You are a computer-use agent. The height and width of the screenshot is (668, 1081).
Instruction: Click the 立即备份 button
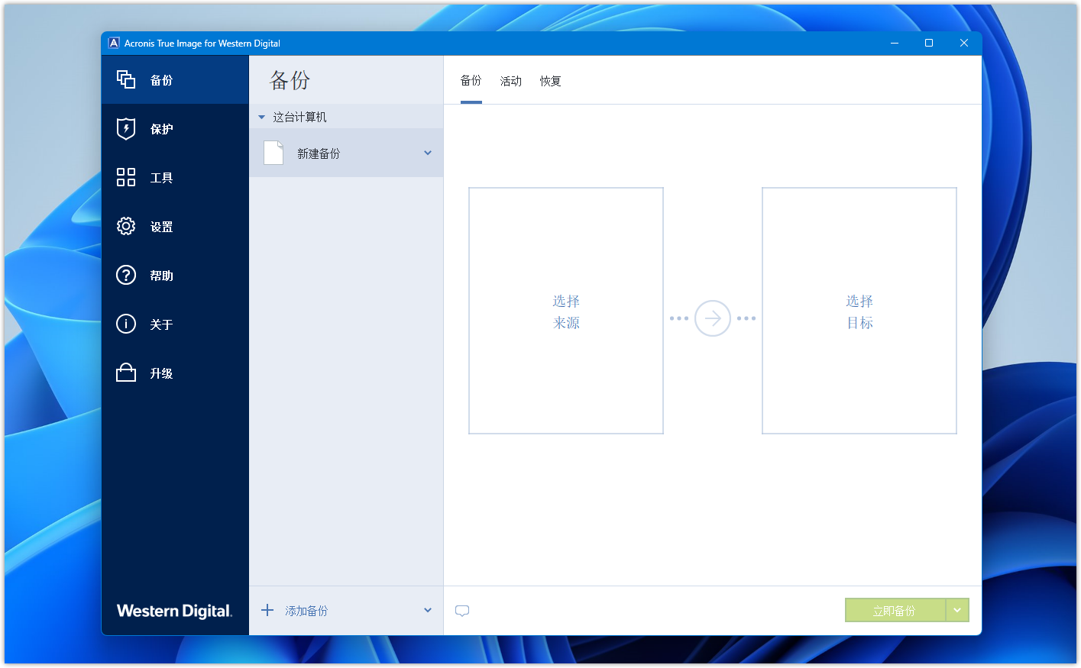click(x=895, y=610)
